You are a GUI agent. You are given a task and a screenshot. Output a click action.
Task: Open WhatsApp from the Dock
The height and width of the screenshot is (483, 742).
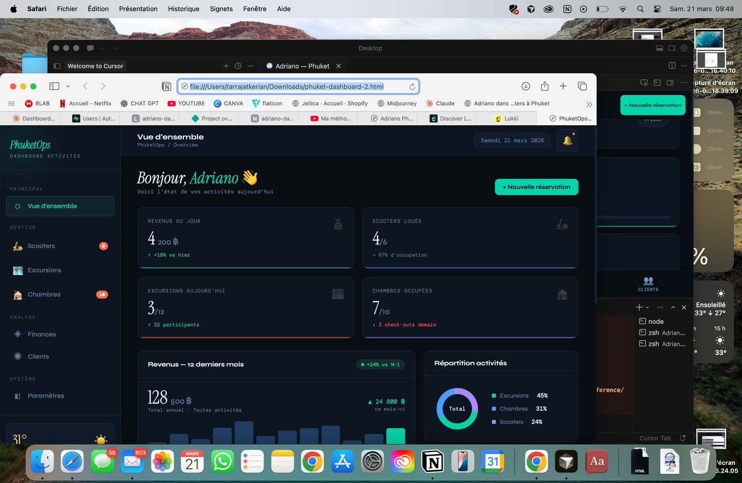222,461
